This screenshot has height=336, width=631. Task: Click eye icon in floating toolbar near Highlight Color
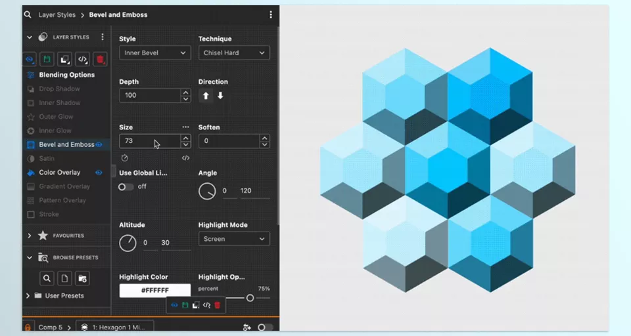point(174,305)
